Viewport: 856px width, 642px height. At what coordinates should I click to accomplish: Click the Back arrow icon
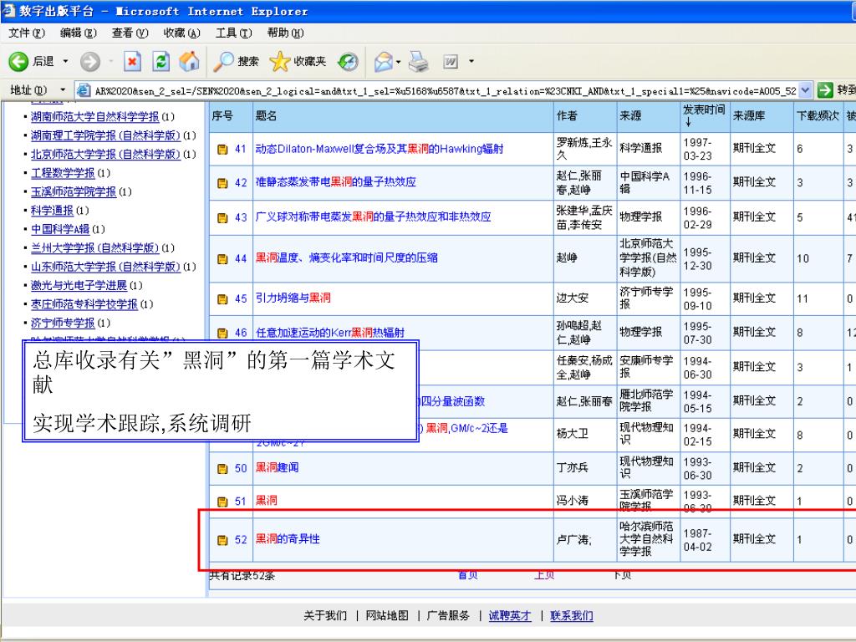click(x=18, y=61)
